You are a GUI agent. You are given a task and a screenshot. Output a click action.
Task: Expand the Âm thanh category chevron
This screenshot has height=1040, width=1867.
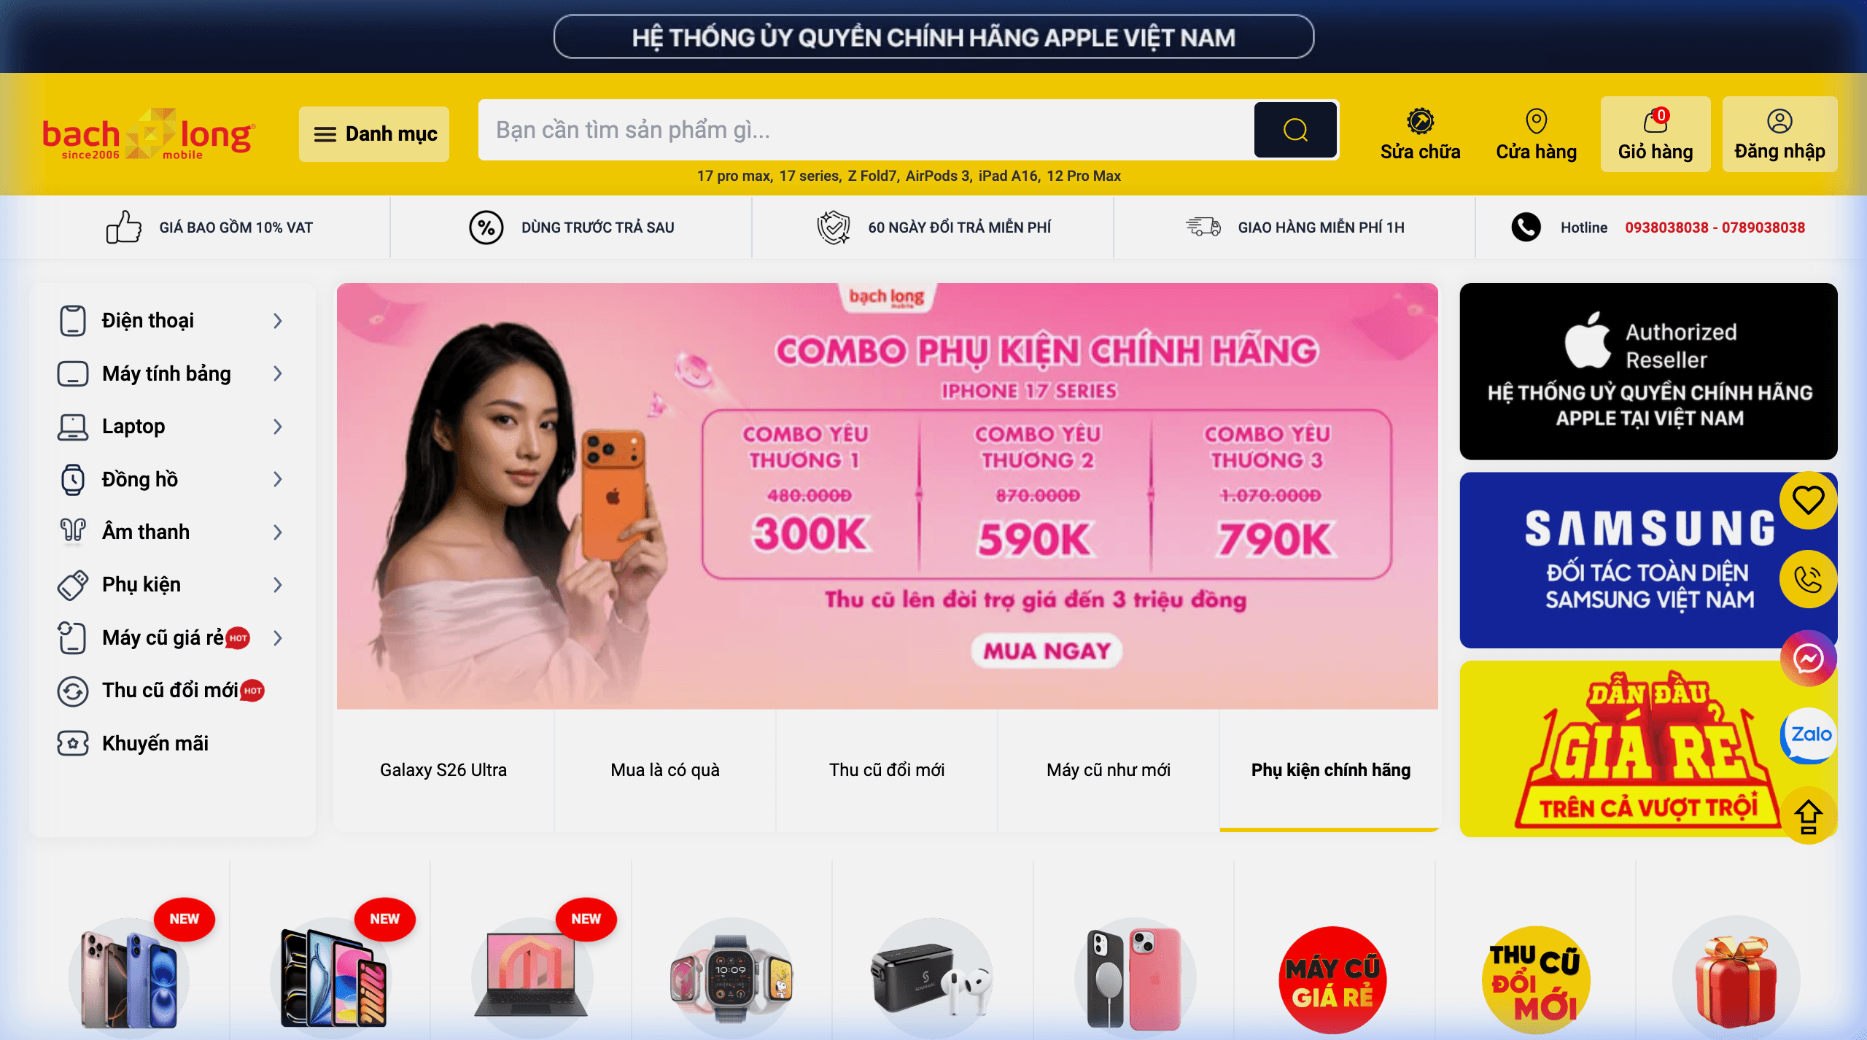point(278,532)
